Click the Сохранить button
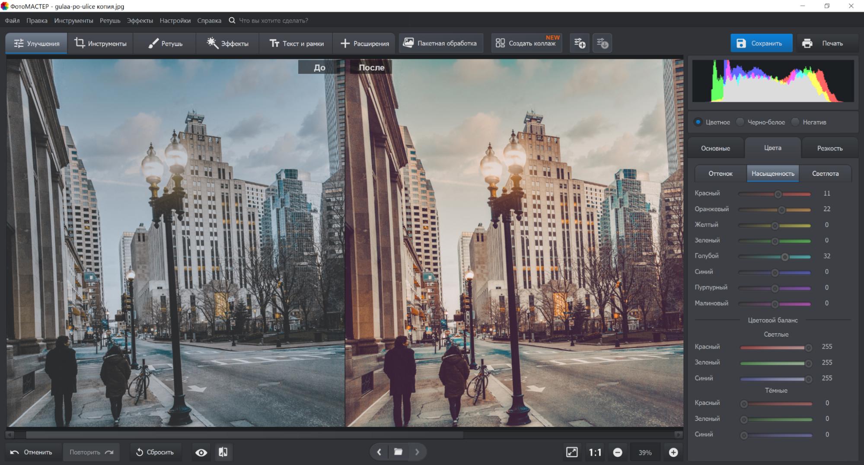Screen dimensions: 864x465 [x=761, y=43]
